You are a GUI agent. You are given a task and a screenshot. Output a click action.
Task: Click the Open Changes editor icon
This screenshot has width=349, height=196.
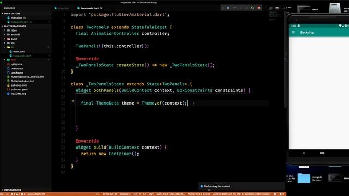click(271, 8)
